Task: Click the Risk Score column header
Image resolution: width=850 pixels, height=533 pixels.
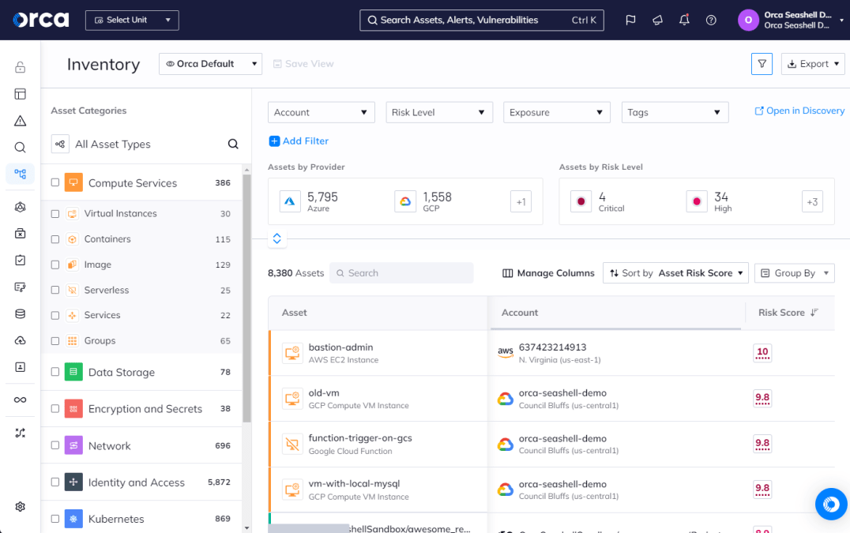Action: tap(780, 313)
